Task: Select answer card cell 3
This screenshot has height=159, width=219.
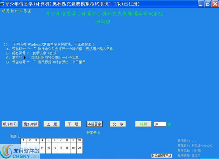Action: [36, 140]
